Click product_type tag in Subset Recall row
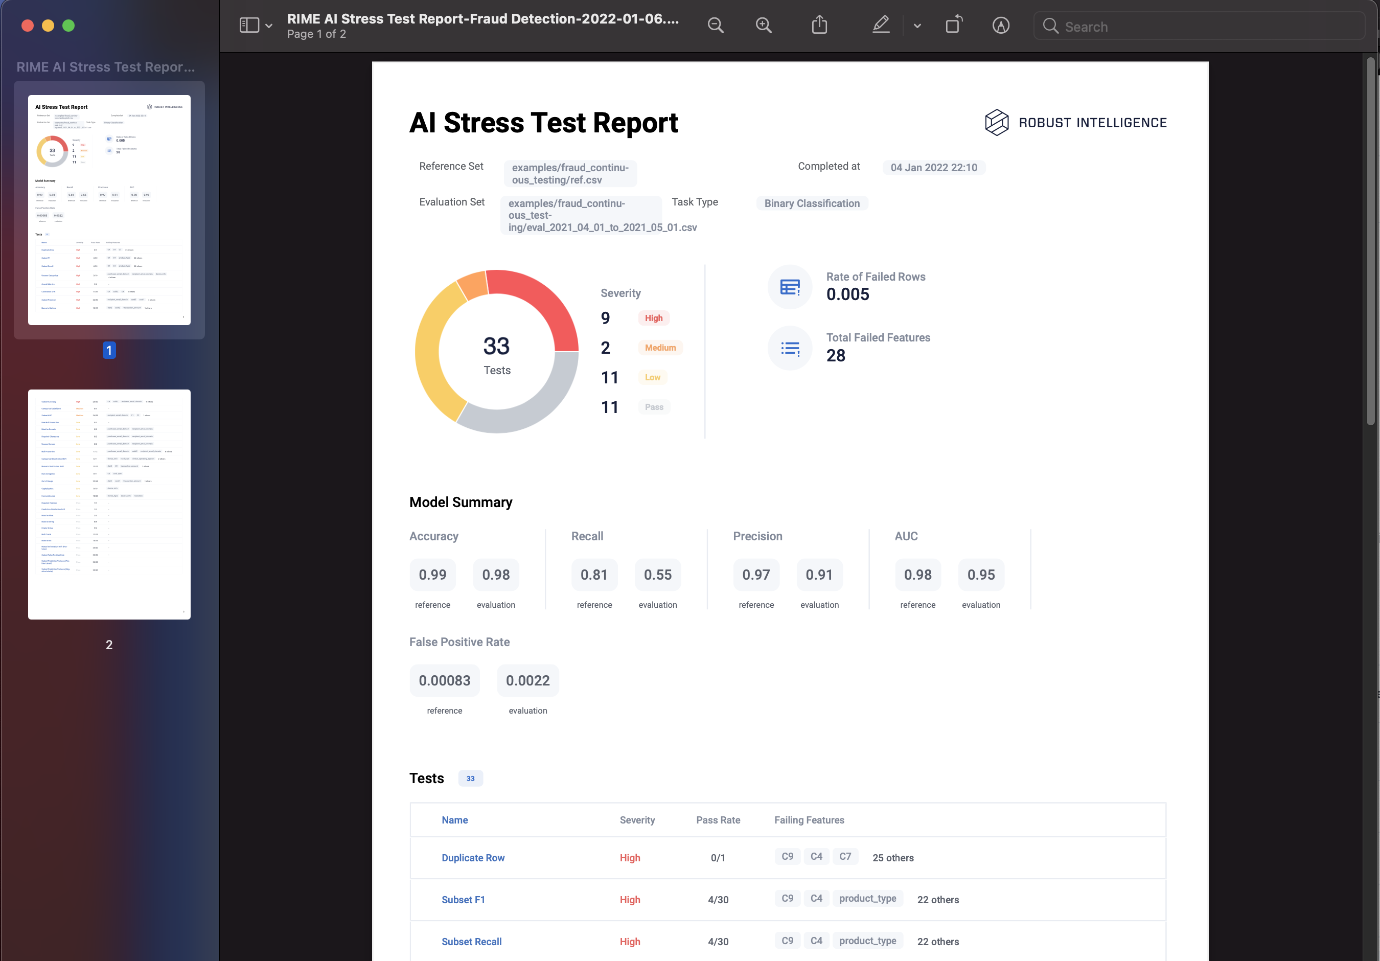 click(867, 941)
